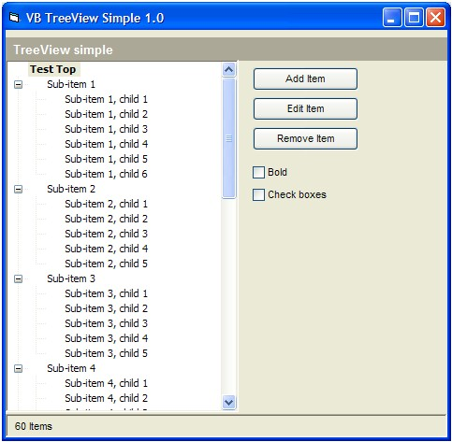Enable the Bold checkbox
The image size is (452, 442).
(x=258, y=172)
